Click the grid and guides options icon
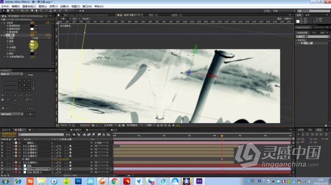Image resolution: width=331 pixels, height=185 pixels. (x=74, y=125)
